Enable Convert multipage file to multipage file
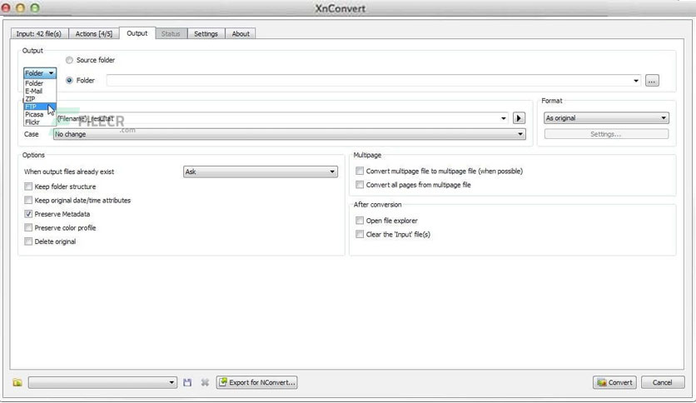This screenshot has height=403, width=696. 360,171
